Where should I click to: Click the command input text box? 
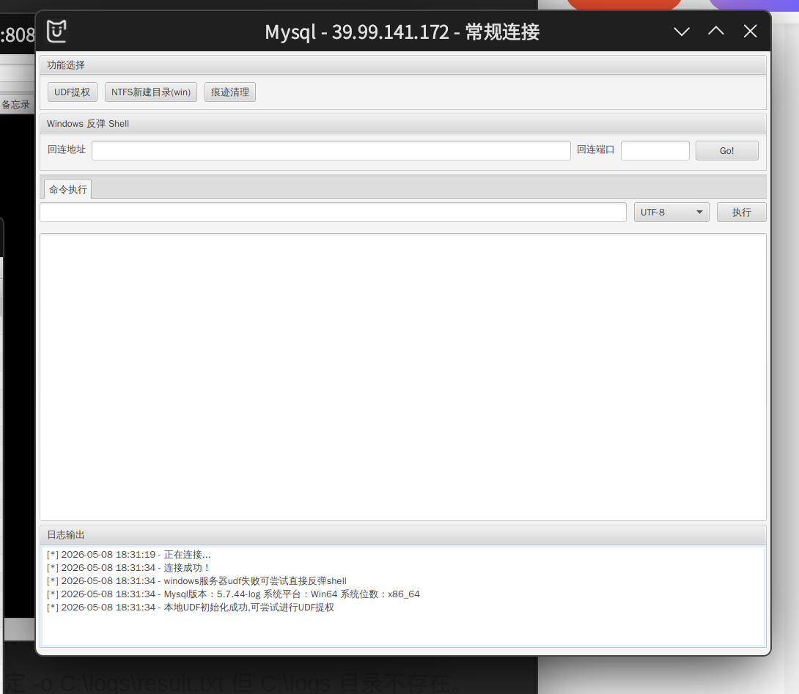point(334,212)
